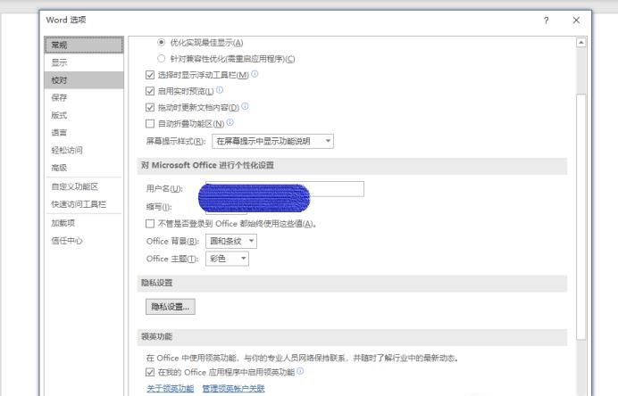Click info icon beside 自动折叠功能区
The height and width of the screenshot is (396, 618).
pyautogui.click(x=230, y=123)
